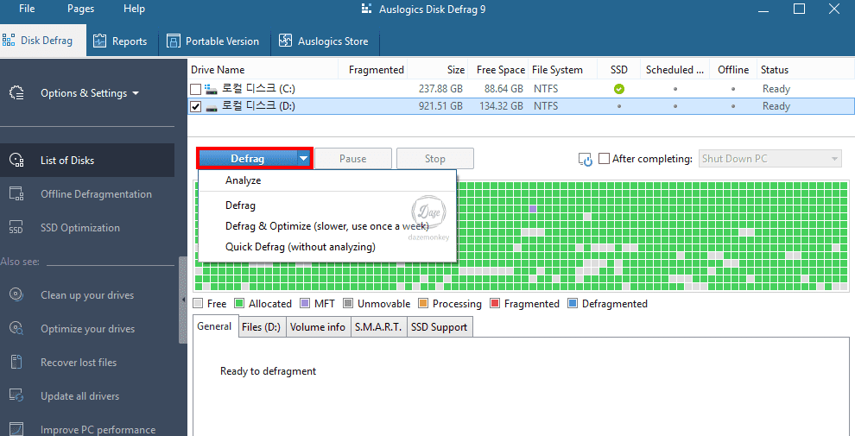Screen dimensions: 855x436
Task: Click the Clean up your drives link
Action: pyautogui.click(x=87, y=295)
